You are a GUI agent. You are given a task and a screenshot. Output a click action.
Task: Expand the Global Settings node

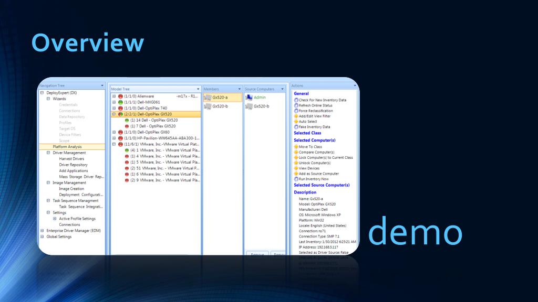(x=42, y=236)
